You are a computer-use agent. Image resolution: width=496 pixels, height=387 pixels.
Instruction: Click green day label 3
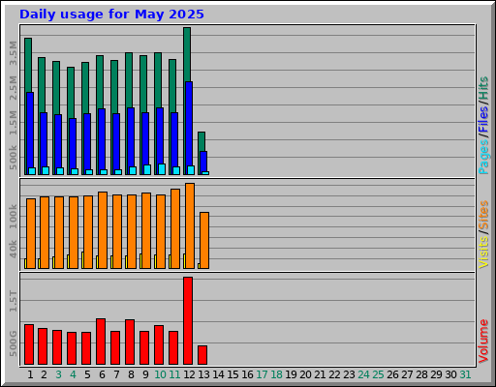[58, 374]
